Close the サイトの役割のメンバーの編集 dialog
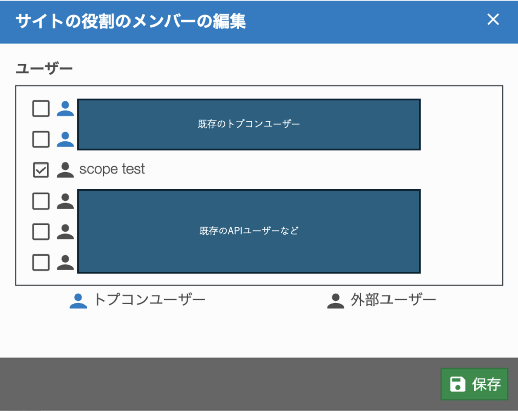 493,20
